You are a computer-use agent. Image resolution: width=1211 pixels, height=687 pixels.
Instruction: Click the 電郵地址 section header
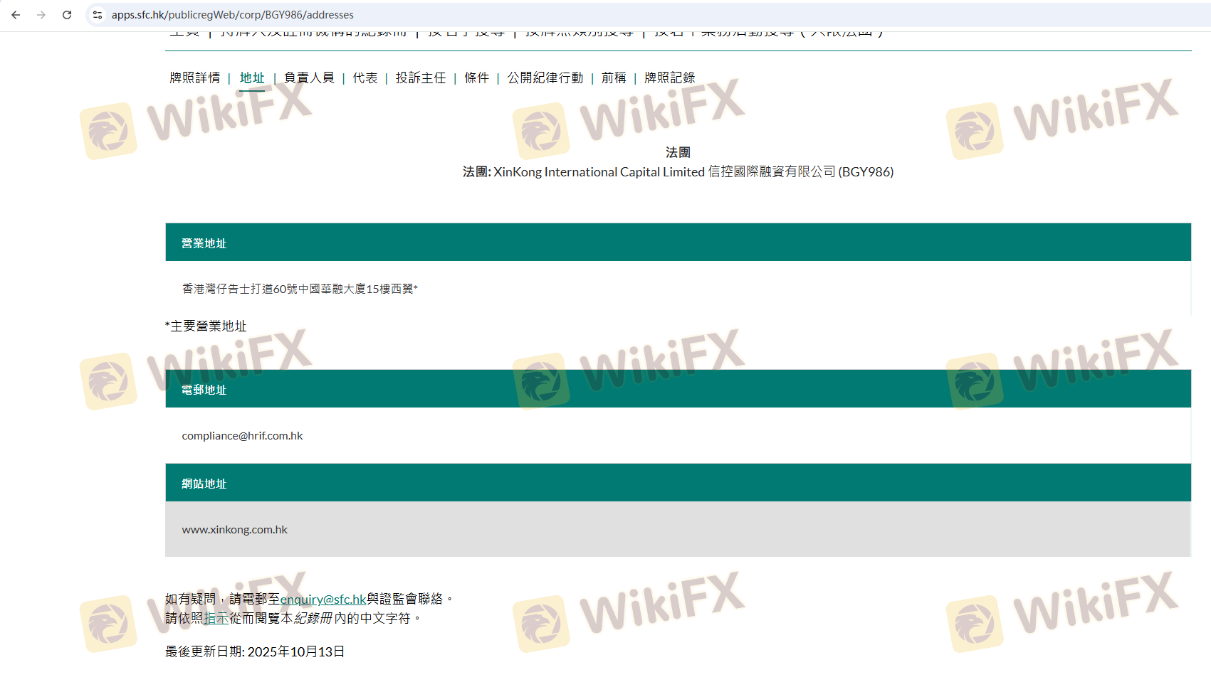pos(678,389)
